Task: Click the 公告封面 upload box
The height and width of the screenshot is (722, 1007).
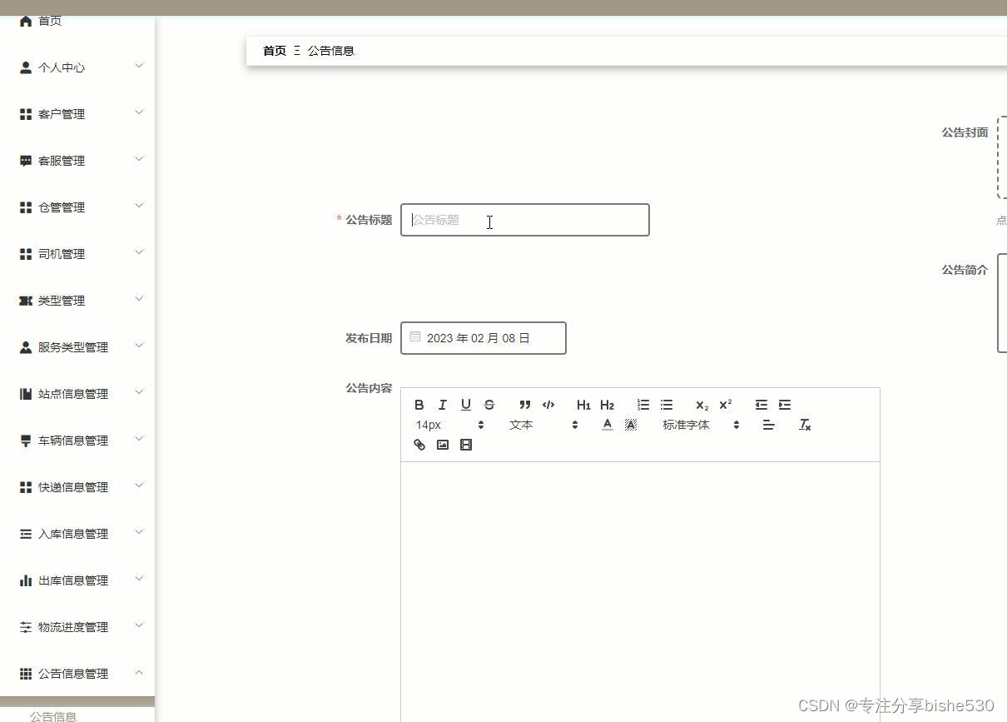Action: [1002, 157]
